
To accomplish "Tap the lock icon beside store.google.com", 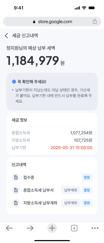I will [34, 22].
